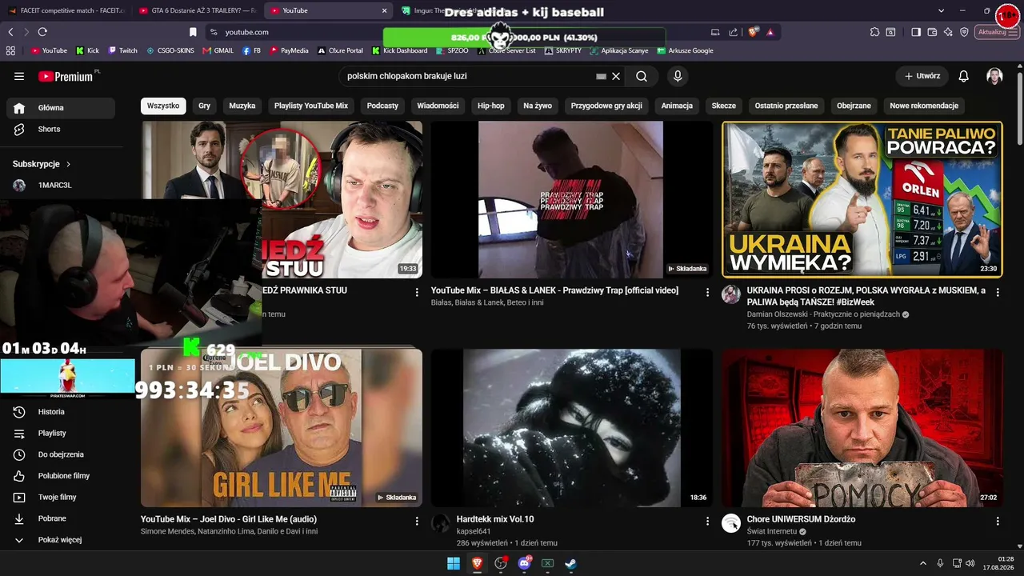Open the Brave Shields lion icon
The height and width of the screenshot is (576, 1024).
(x=753, y=32)
